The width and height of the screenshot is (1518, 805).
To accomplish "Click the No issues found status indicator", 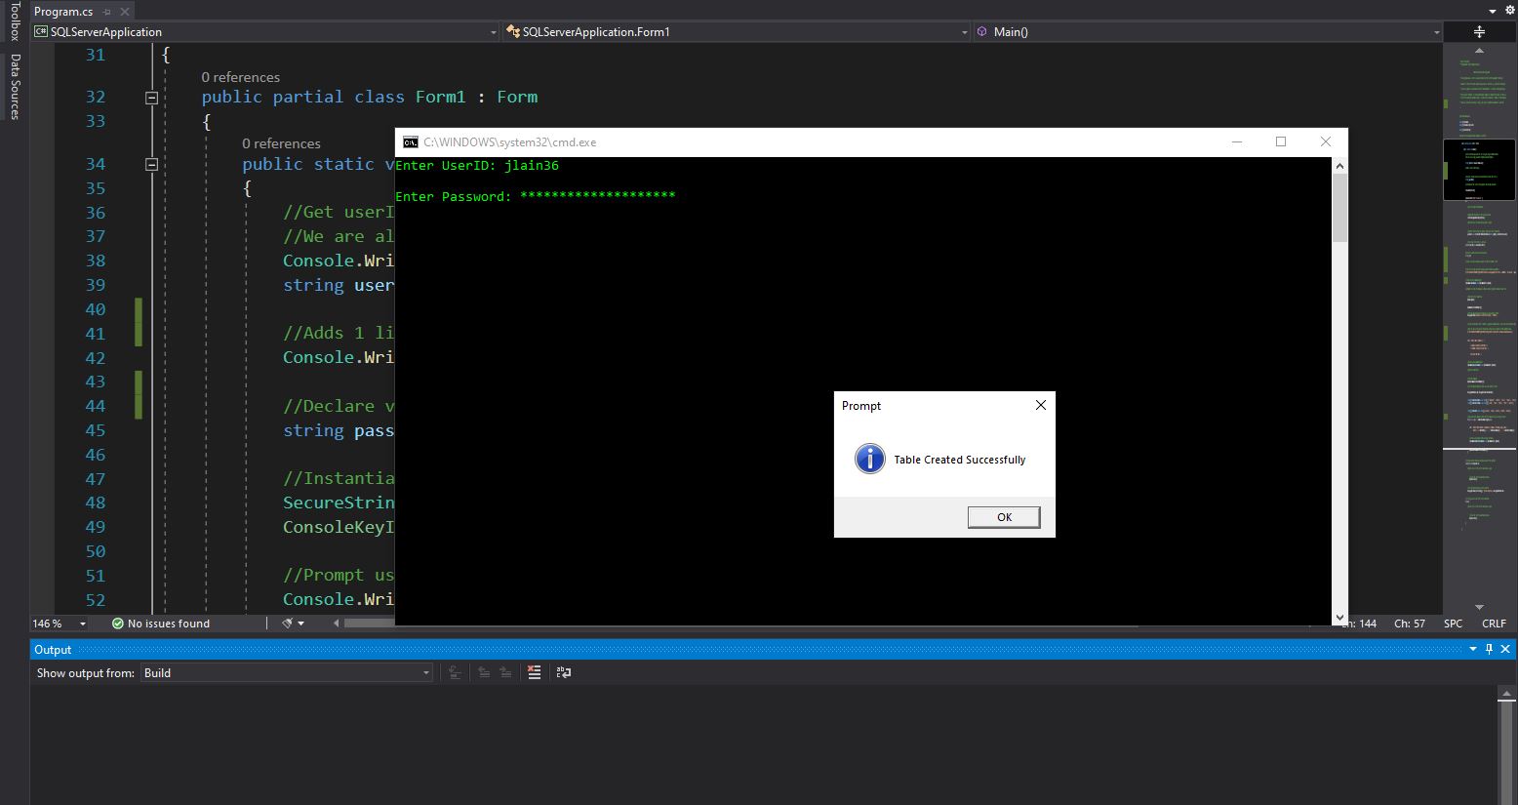I will pos(161,624).
